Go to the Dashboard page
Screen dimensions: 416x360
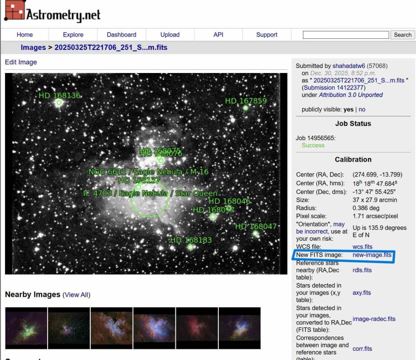[x=121, y=35]
